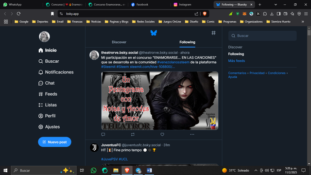311x175 pixels.
Task: Open the theatrorve.bsky.social author name
Action: click(120, 52)
